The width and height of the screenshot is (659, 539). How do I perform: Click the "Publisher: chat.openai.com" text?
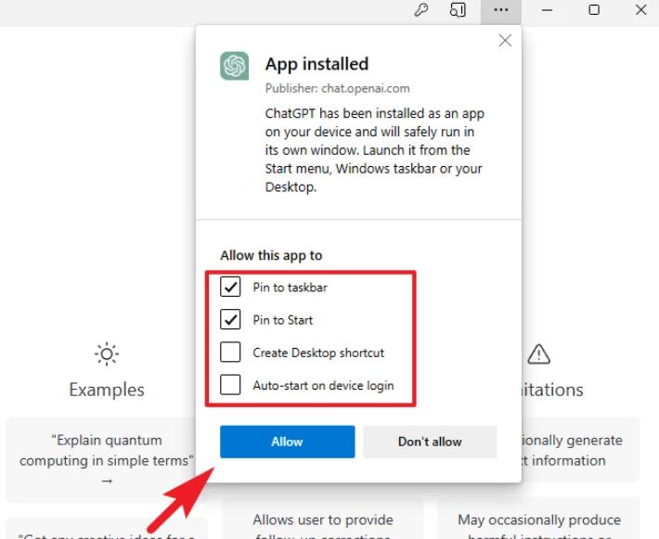[x=338, y=89]
